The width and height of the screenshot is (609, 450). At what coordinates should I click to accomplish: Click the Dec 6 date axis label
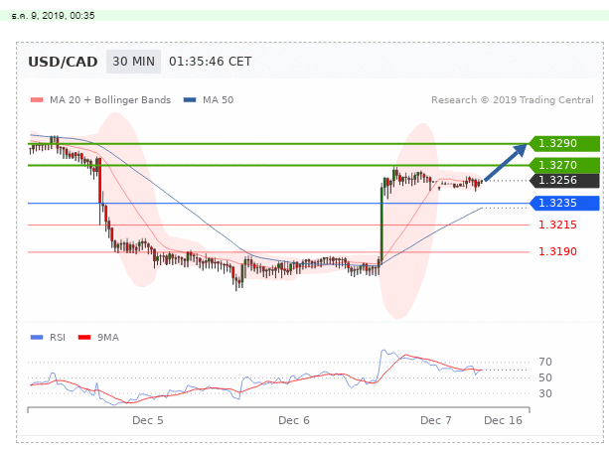(x=294, y=420)
